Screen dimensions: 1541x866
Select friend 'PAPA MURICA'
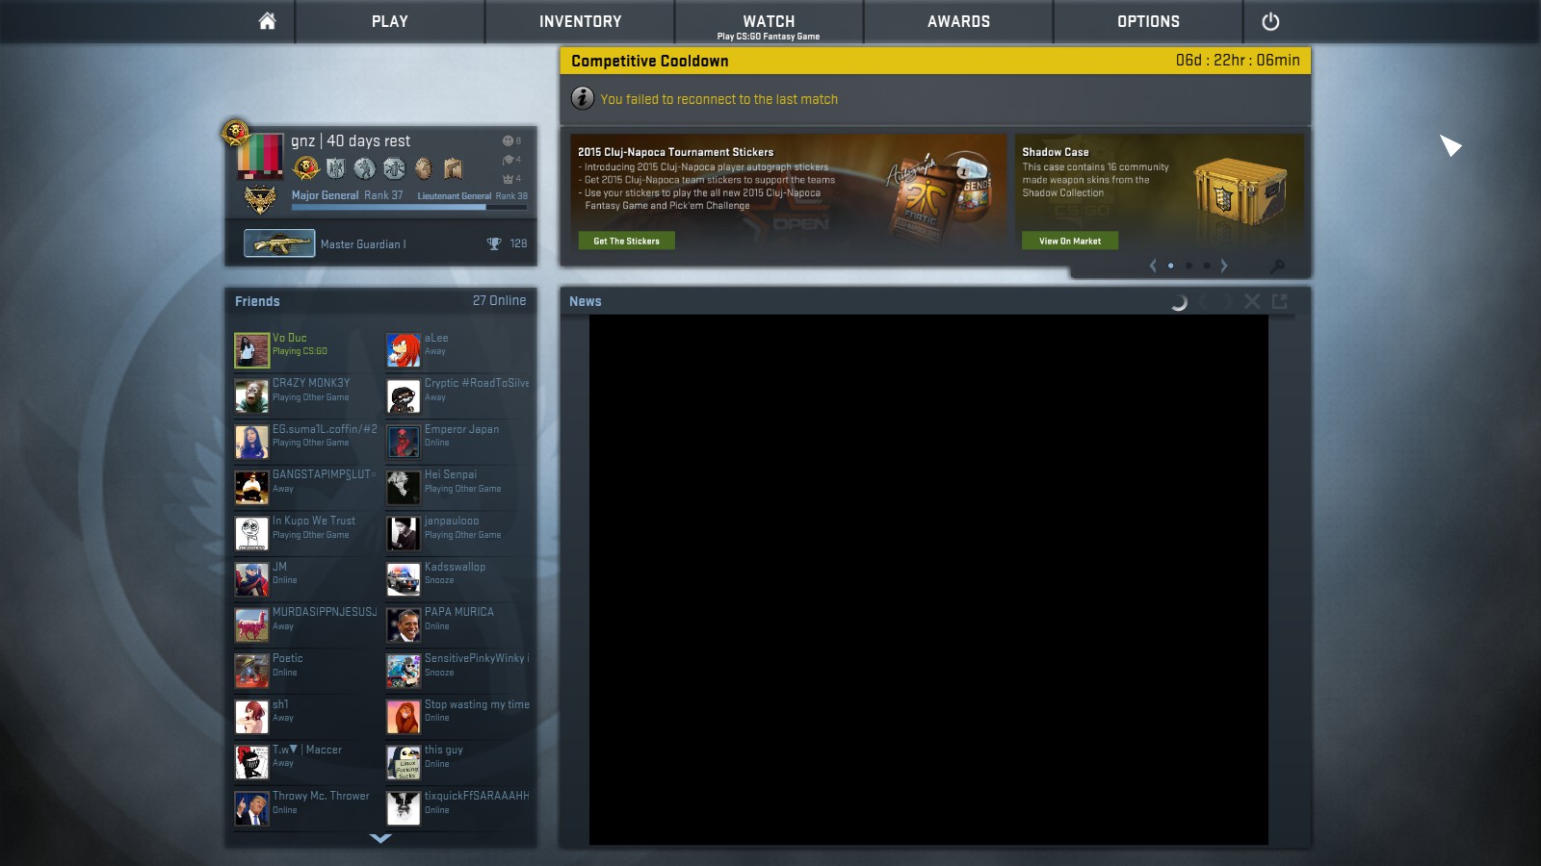click(x=458, y=624)
